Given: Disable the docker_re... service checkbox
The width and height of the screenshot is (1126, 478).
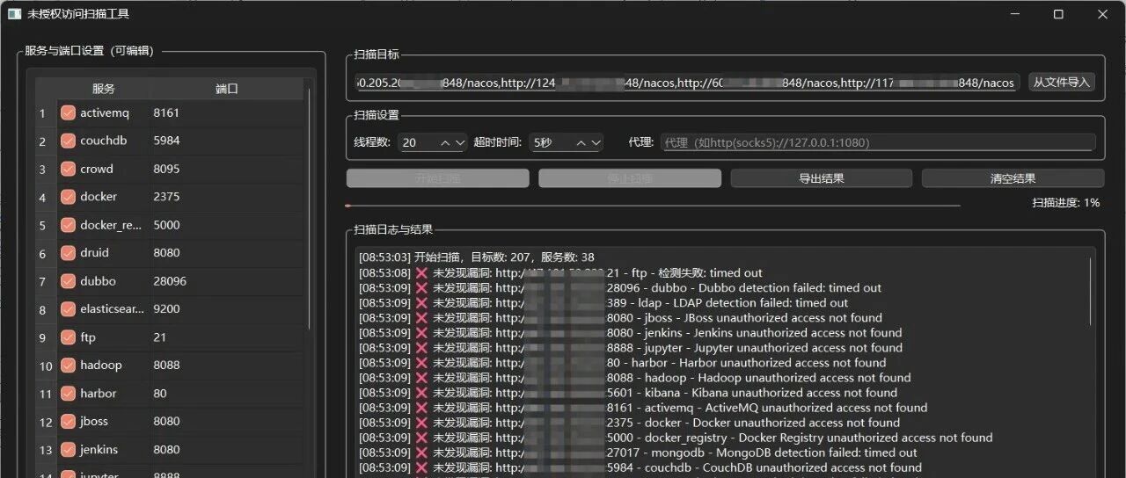Looking at the screenshot, I should (68, 225).
